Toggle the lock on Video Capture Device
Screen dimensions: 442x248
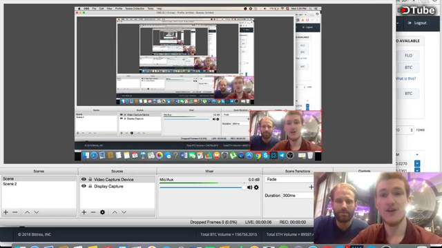click(x=90, y=179)
